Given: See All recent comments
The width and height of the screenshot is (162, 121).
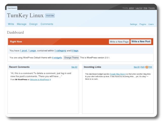Looking at the screenshot, I should tap(74, 67).
